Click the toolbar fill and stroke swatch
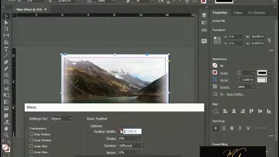The image size is (279, 157). click(6, 148)
